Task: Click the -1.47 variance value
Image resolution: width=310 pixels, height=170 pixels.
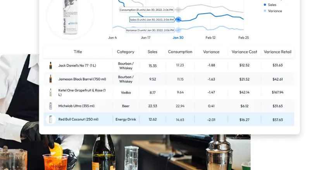Action: 211,92
